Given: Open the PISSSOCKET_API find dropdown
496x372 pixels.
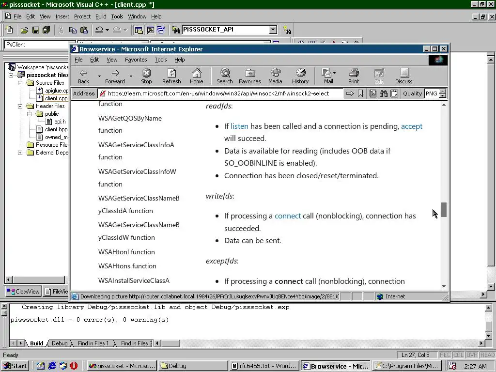Looking at the screenshot, I should click(273, 30).
